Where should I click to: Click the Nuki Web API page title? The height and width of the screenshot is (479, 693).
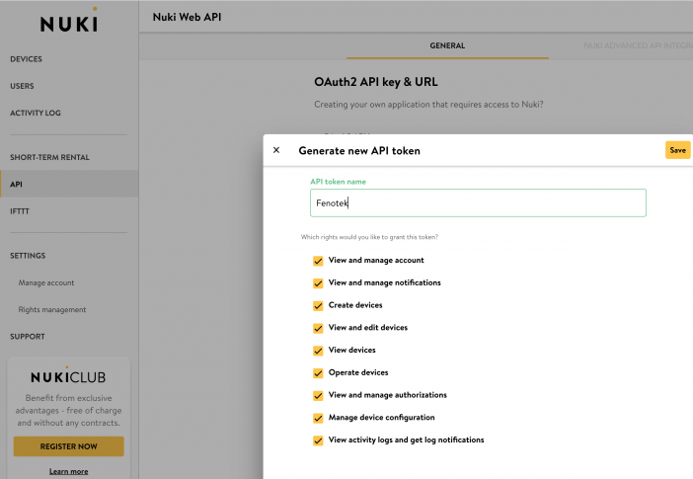tap(187, 17)
